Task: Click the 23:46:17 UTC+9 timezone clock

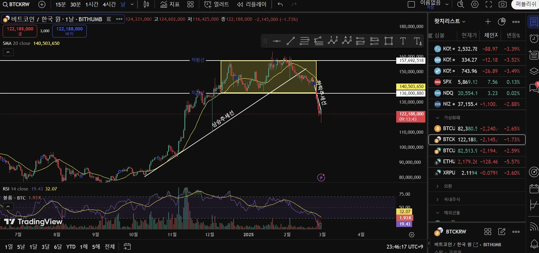Action: 405,247
